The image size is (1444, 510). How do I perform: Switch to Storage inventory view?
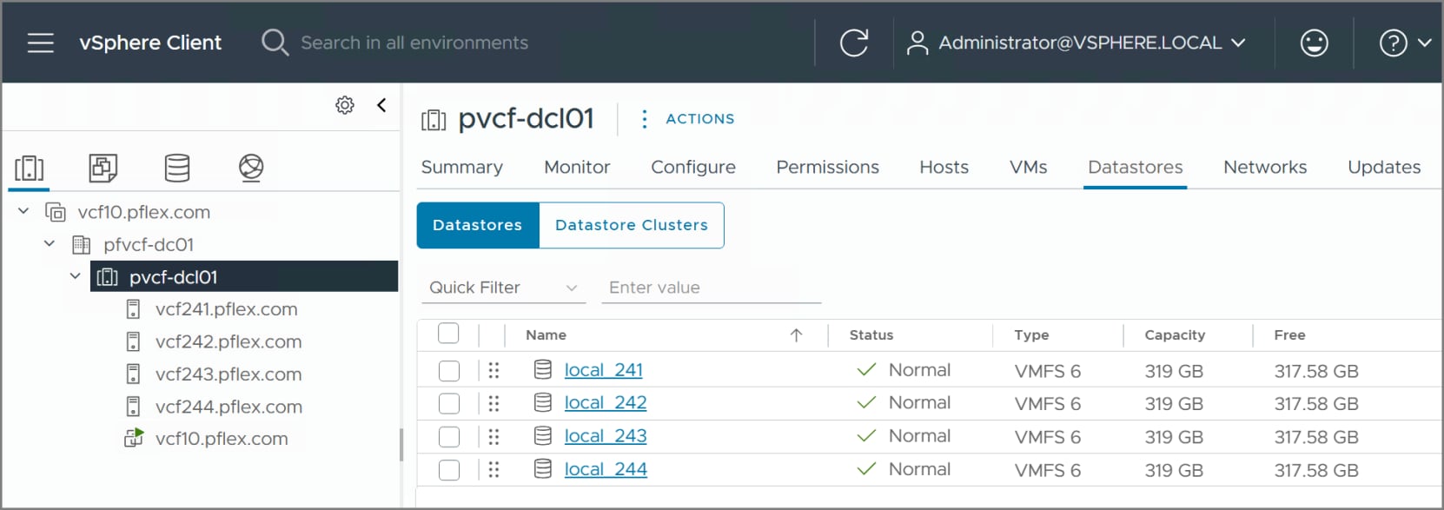[177, 168]
